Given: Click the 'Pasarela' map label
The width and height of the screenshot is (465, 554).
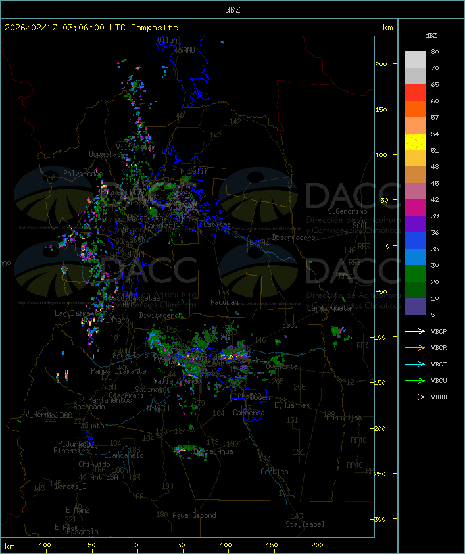Looking at the screenshot, I should tap(82, 532).
